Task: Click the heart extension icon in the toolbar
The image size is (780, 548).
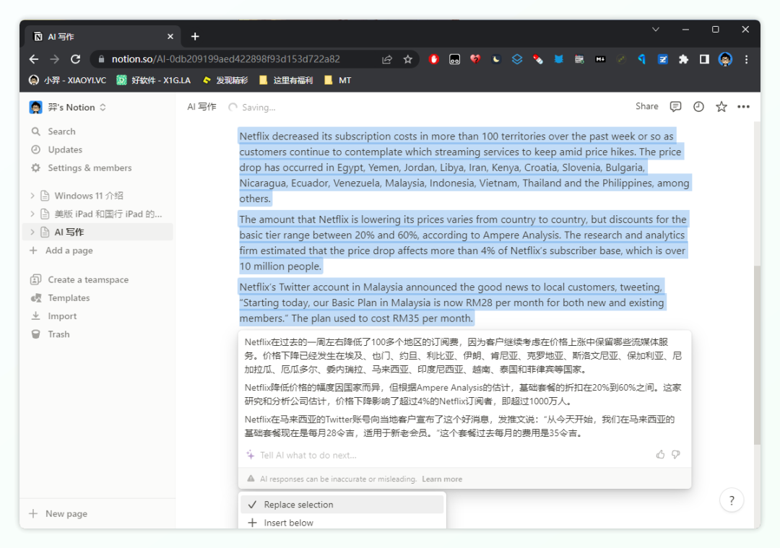Action: click(x=475, y=59)
